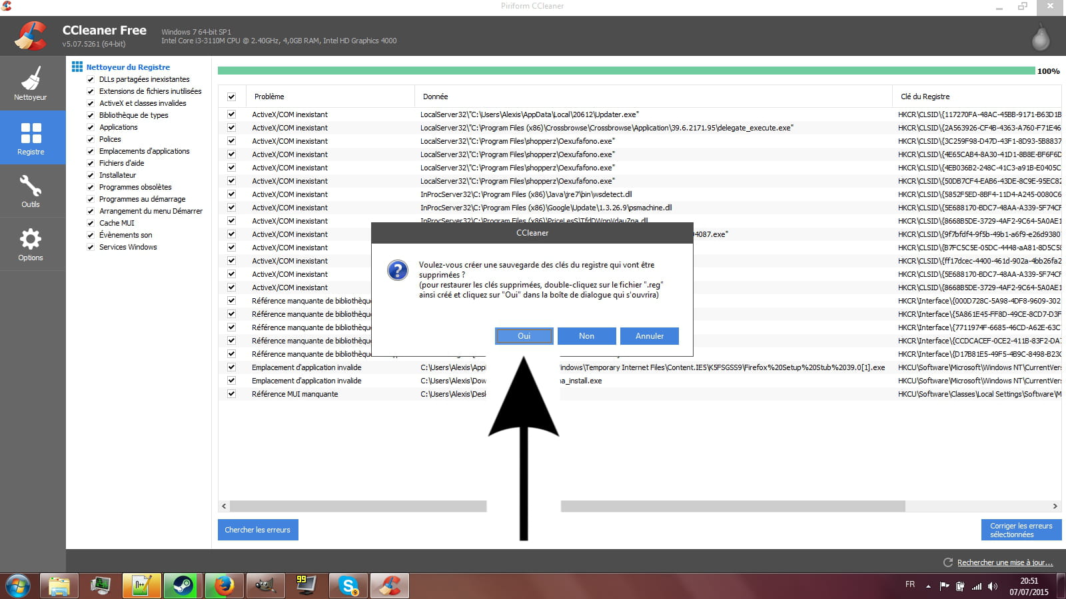This screenshot has width=1066, height=599.
Task: Click the CCleaner taskbar icon
Action: coord(389,586)
